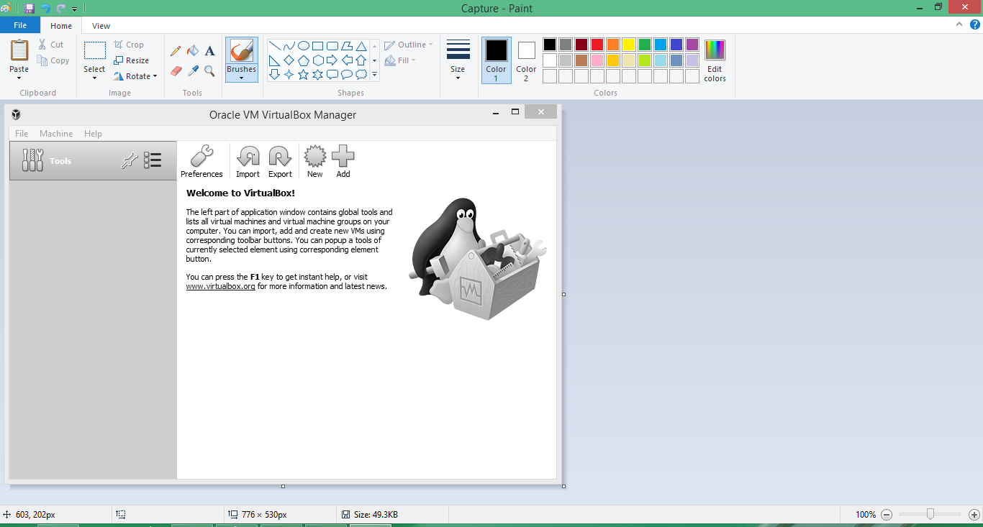Click the Cut button
Screen dimensions: 983x527
(51, 45)
